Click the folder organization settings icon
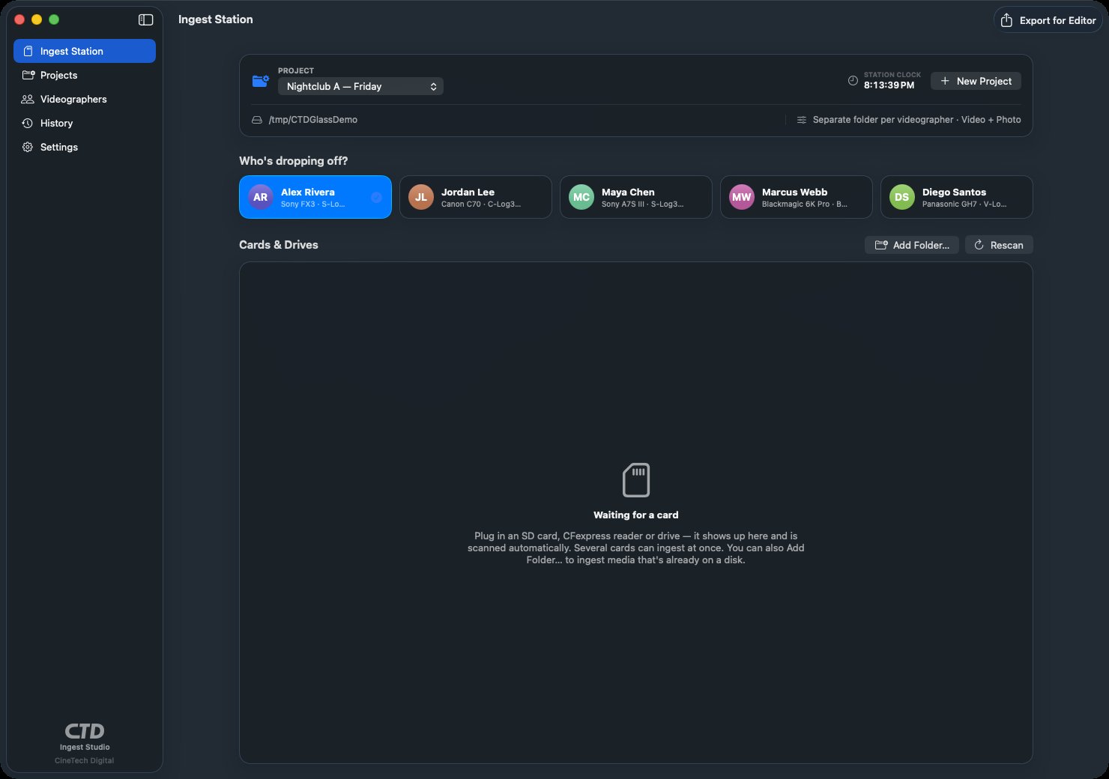Image resolution: width=1109 pixels, height=779 pixels. pyautogui.click(x=802, y=120)
